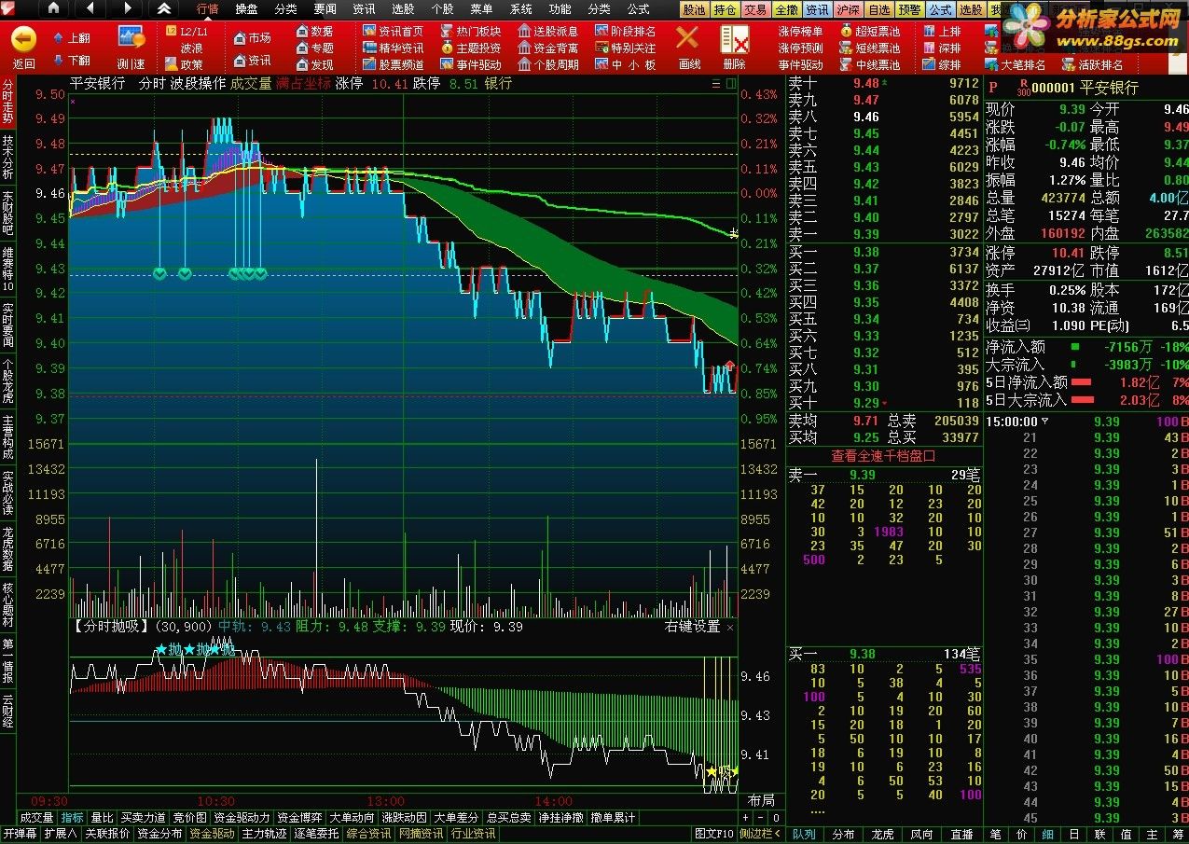This screenshot has width=1189, height=844.
Task: Click the double-chevron collapse toolbar icon
Action: tap(164, 8)
